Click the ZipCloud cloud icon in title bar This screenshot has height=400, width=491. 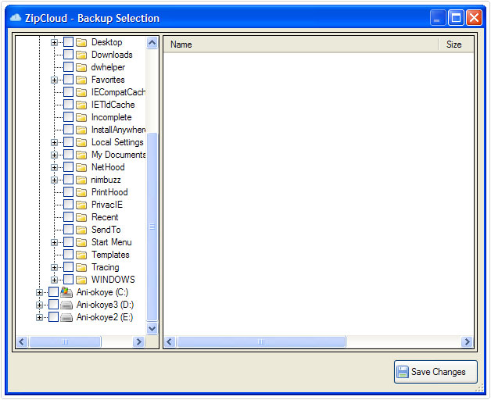click(x=16, y=18)
